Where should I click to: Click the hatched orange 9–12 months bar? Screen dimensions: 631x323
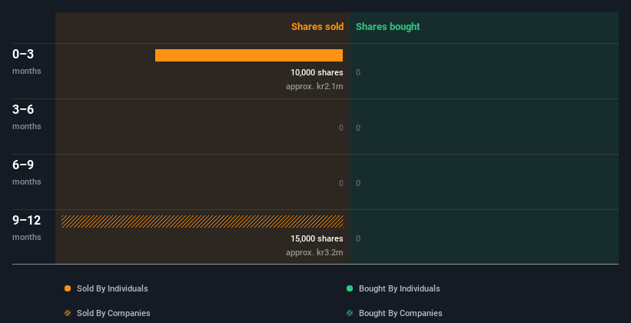pos(202,221)
